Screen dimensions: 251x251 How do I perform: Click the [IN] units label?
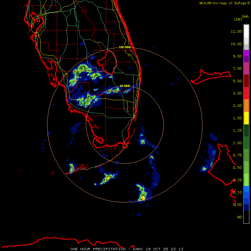point(238,19)
